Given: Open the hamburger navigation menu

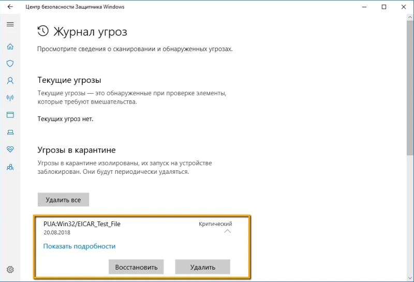Looking at the screenshot, I should (x=10, y=24).
